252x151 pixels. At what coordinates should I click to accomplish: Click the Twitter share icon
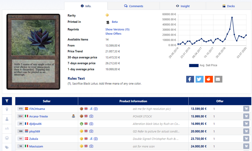199,79
